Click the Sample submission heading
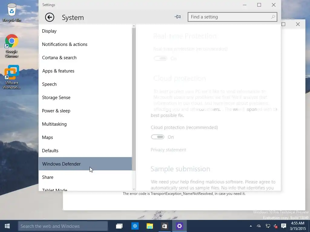Image resolution: width=310 pixels, height=232 pixels. click(180, 169)
